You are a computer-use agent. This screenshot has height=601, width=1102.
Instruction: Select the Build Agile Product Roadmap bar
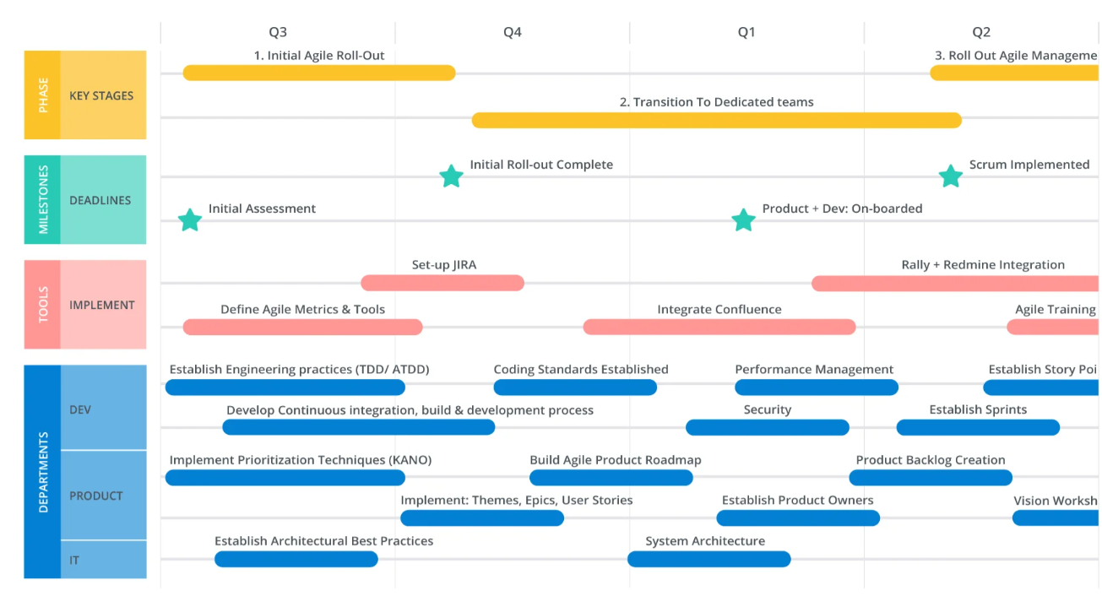click(611, 478)
